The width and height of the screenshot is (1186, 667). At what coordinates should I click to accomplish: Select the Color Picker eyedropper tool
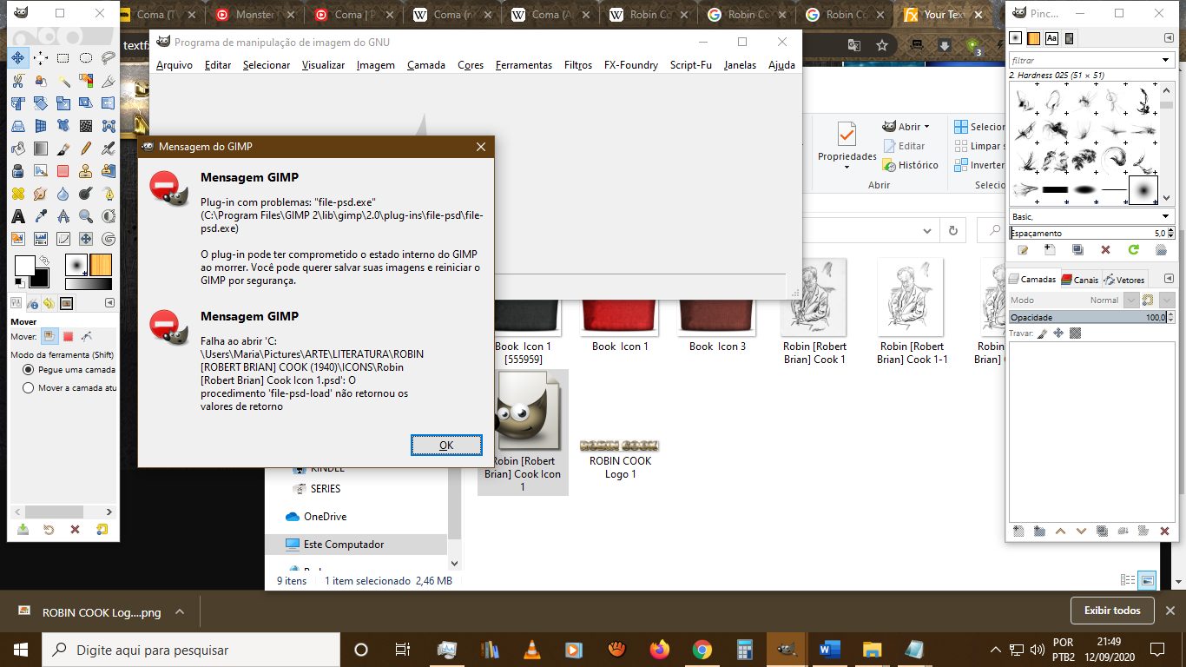(x=41, y=216)
